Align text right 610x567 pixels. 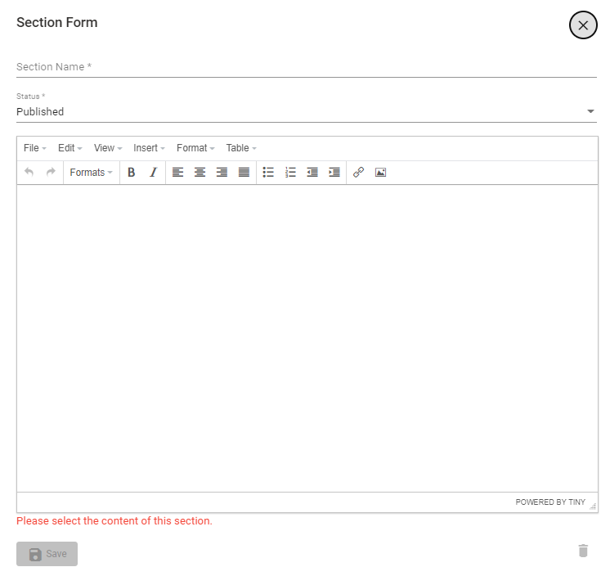[x=222, y=173]
